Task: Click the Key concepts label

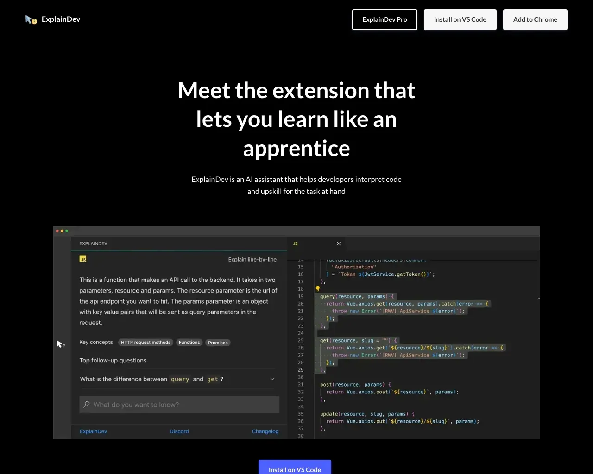Action: [96, 343]
